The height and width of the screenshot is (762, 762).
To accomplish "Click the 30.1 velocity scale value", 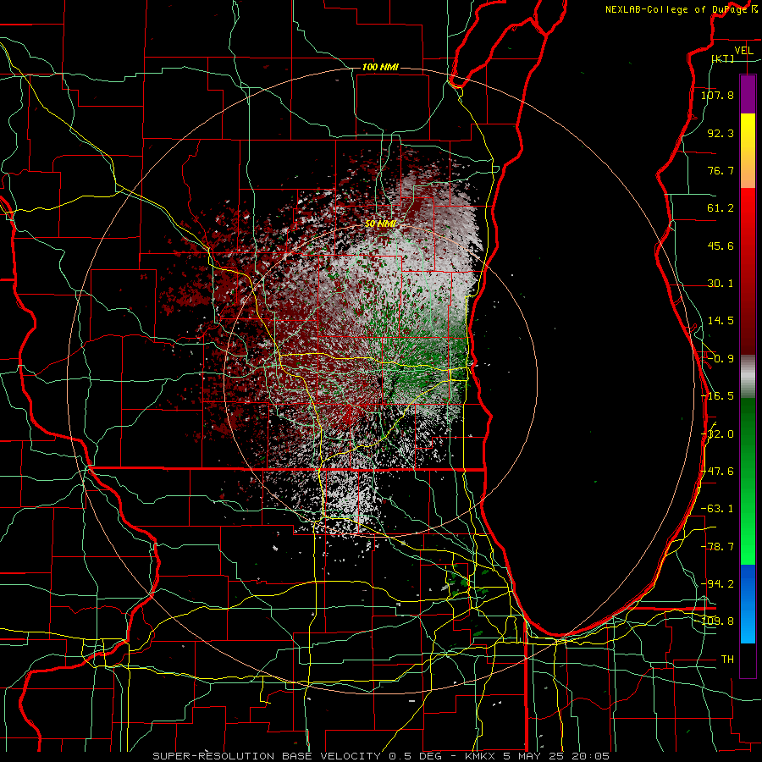I will pyautogui.click(x=721, y=283).
